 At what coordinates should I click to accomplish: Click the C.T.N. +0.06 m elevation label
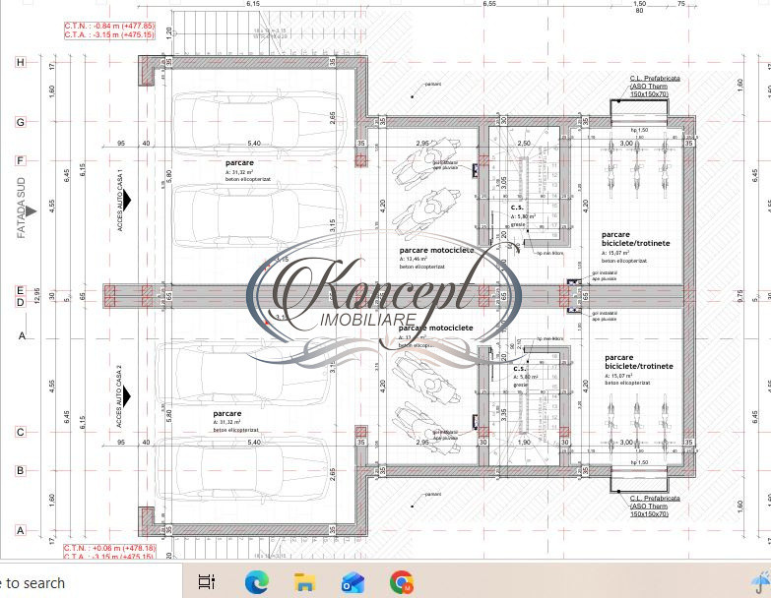coord(109,548)
